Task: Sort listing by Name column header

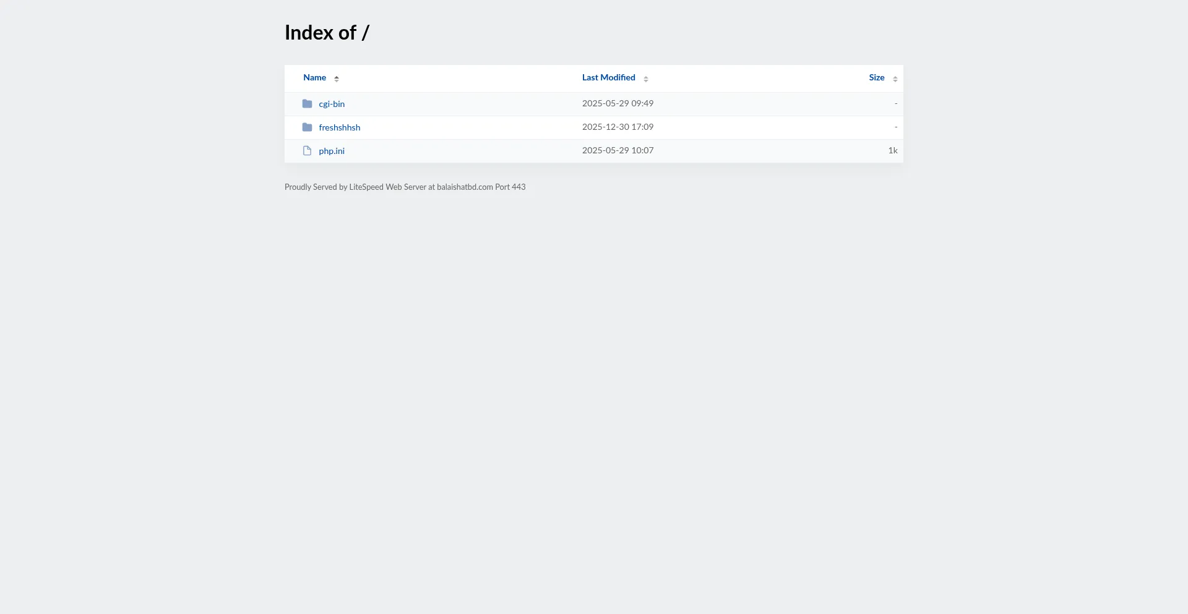Action: pos(314,78)
